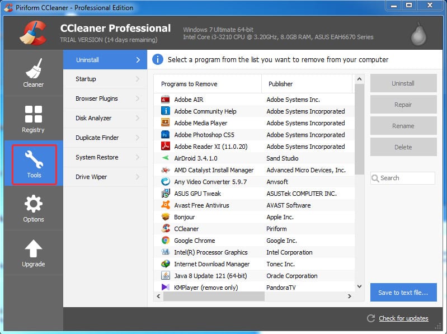Viewport: 447px width, 334px height.
Task: Click the Adobe Photoshop CS5 icon
Action: [x=166, y=135]
